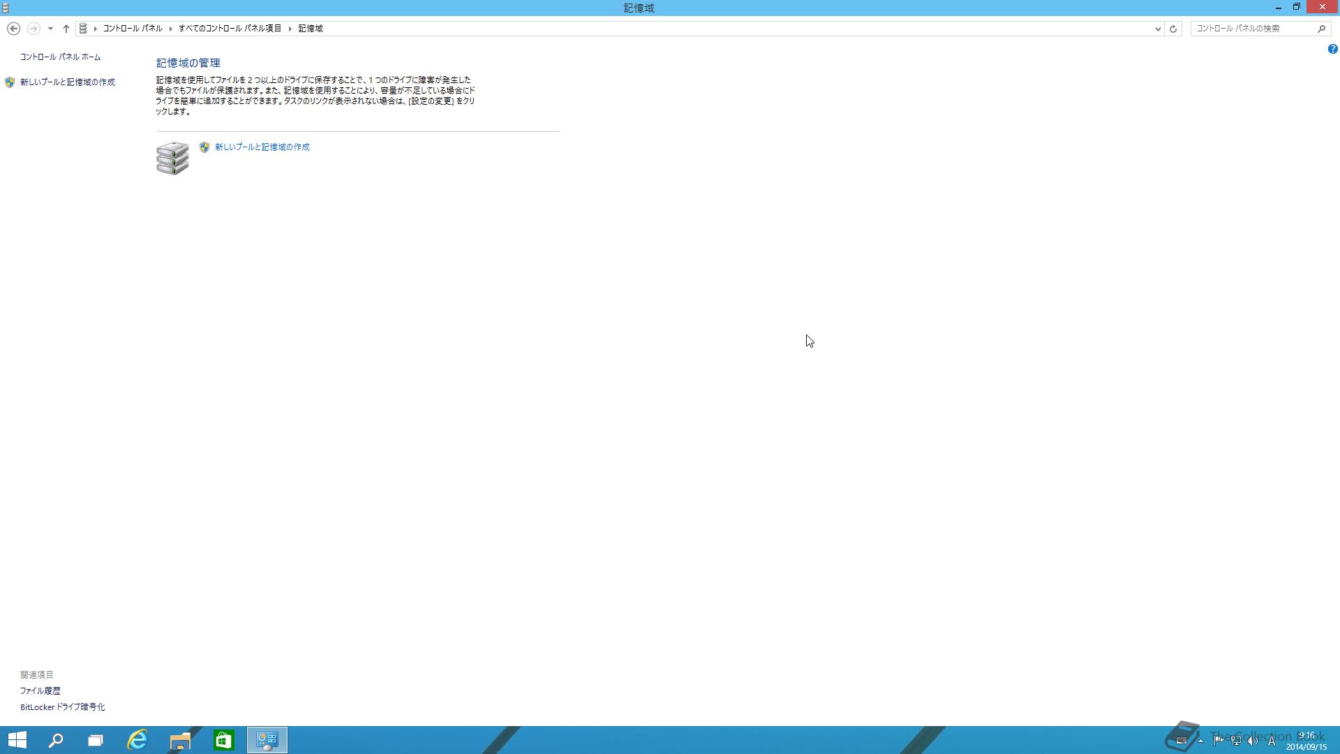Screen dimensions: 1340x754
Task: Open BitLocker ドライブ暗号化 related link
Action: click(x=63, y=707)
